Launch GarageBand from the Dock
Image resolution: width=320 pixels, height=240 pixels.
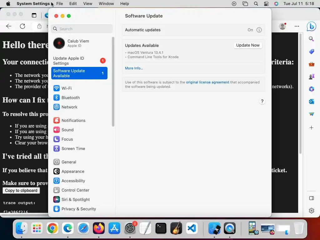click(176, 228)
